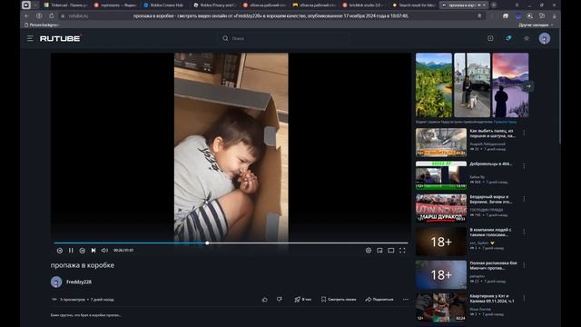Open the purple sunset silhouette short
The image size is (581, 327).
(x=510, y=84)
